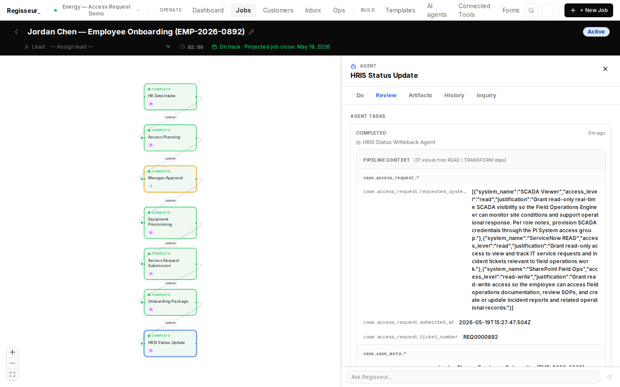The height and width of the screenshot is (387, 620).
Task: Switch to the Review tab
Action: (386, 95)
